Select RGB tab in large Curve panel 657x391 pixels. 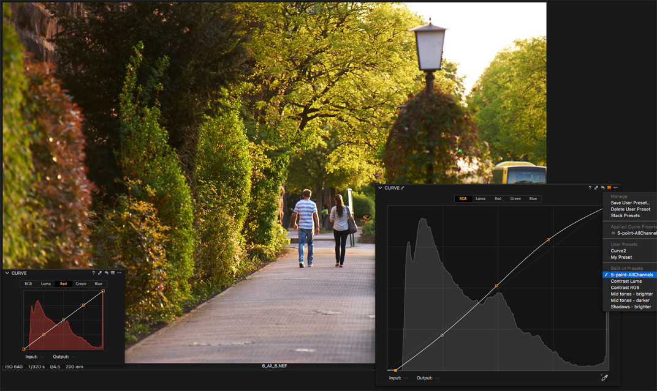point(463,199)
